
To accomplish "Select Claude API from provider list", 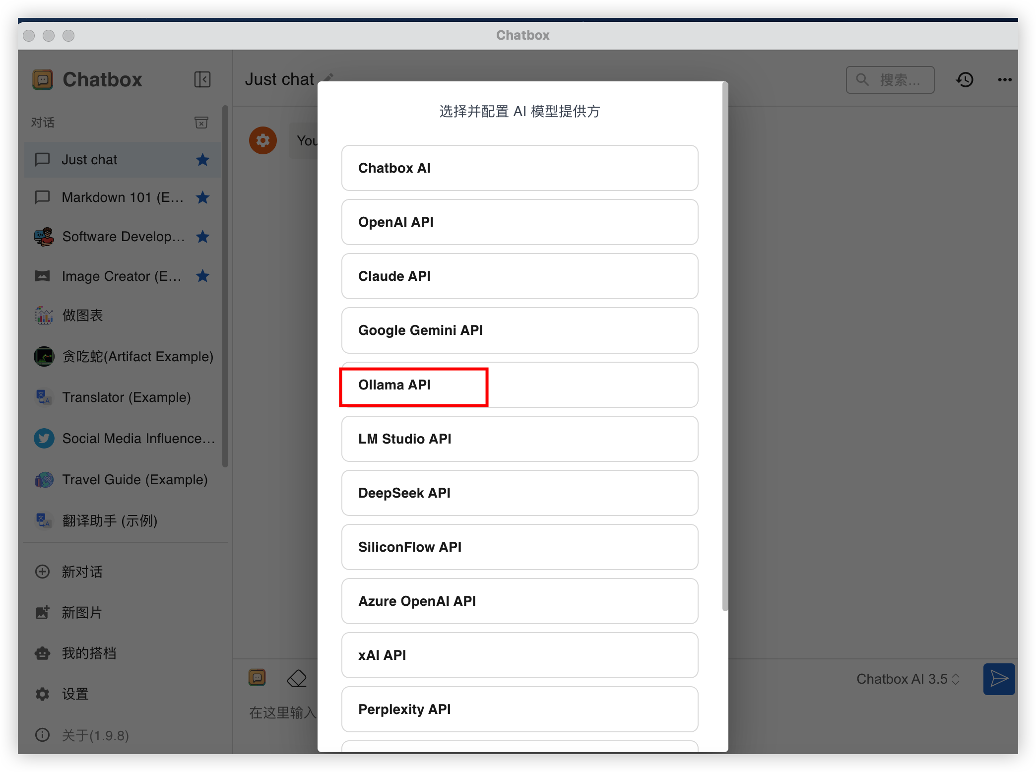I will [519, 276].
